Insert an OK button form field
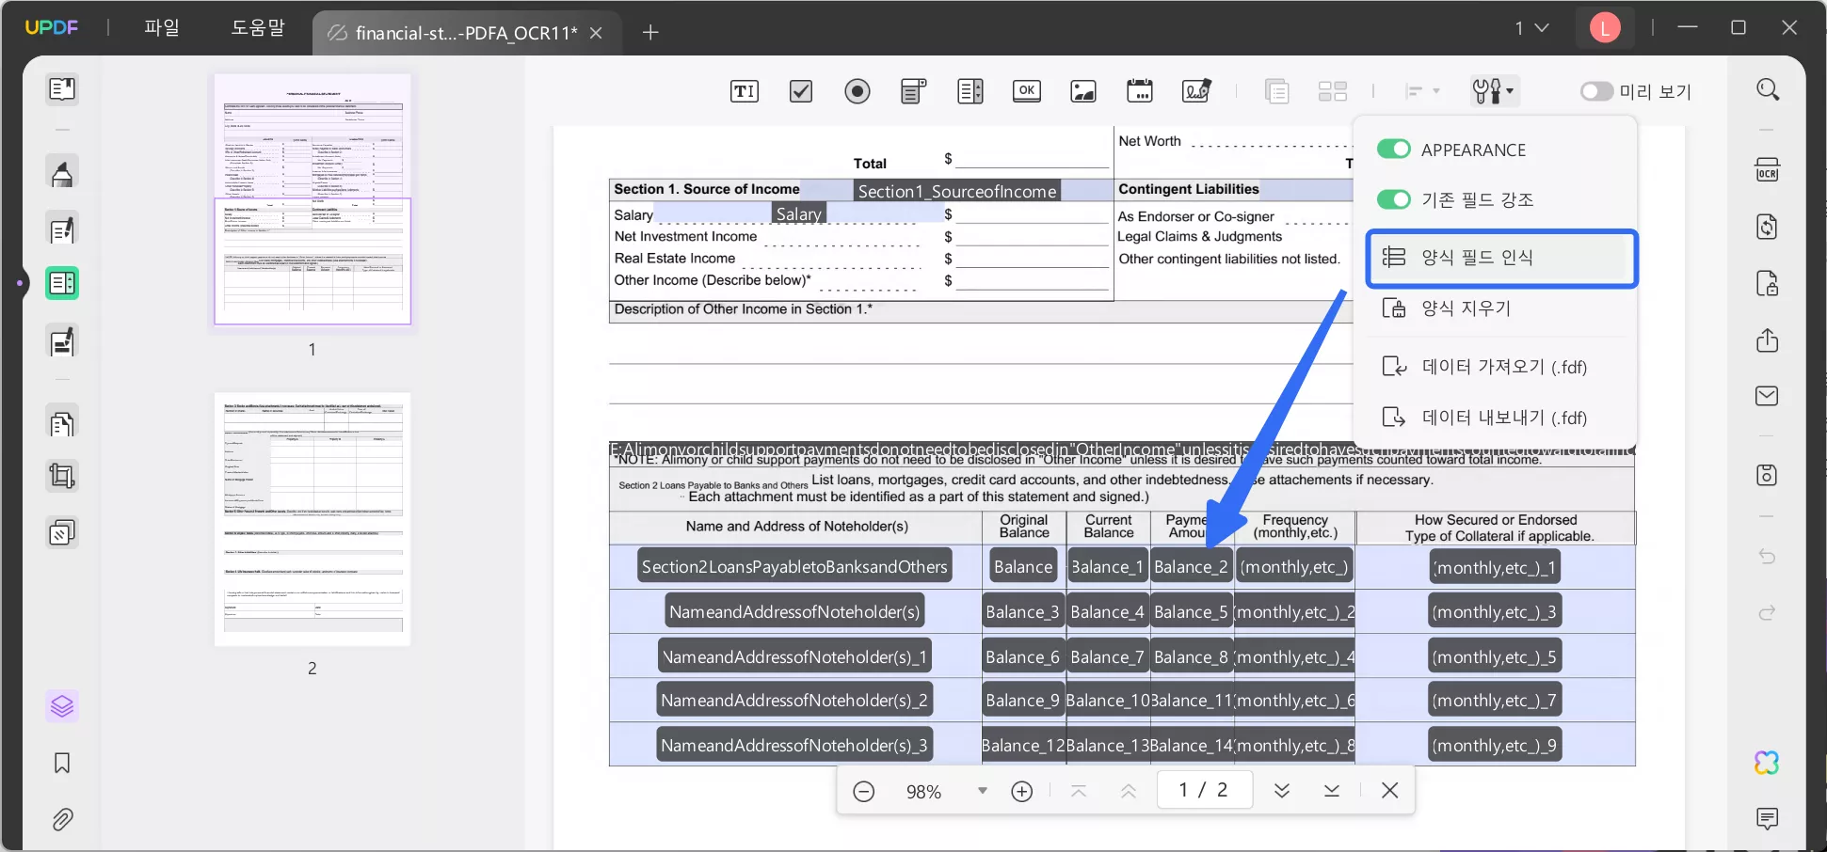1827x852 pixels. pos(1027,91)
